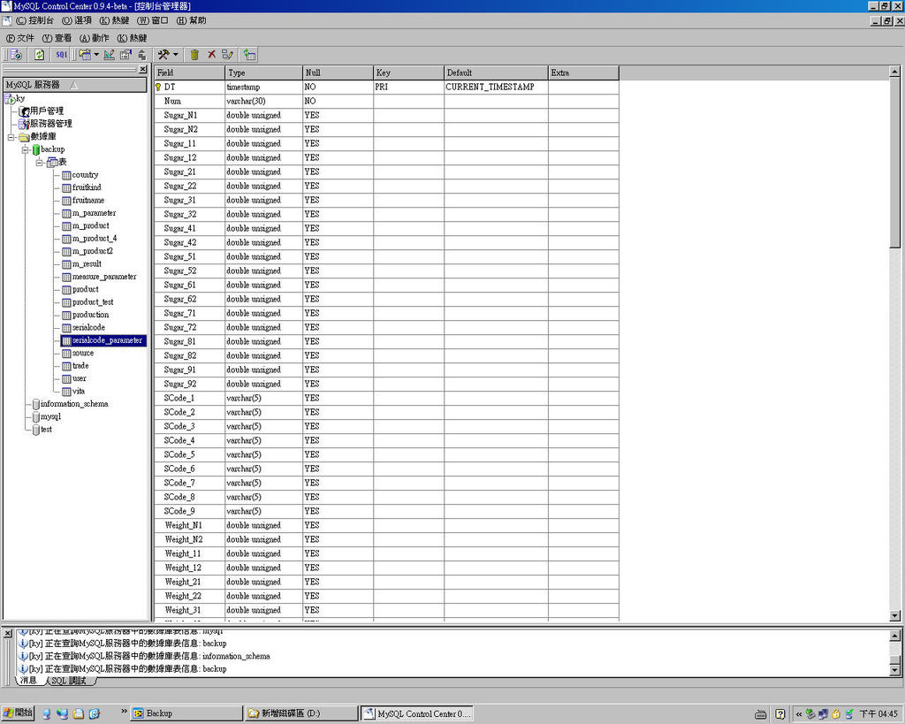Sort by the Default column header
Screen dimensions: 905x724
[496, 72]
